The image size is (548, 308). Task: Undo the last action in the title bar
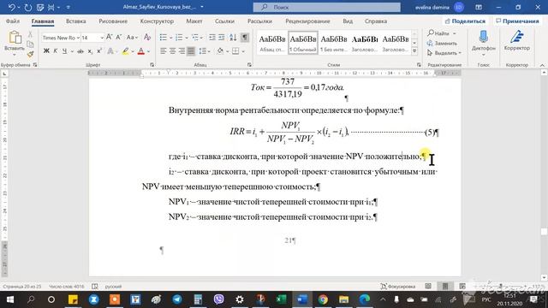click(x=11, y=7)
